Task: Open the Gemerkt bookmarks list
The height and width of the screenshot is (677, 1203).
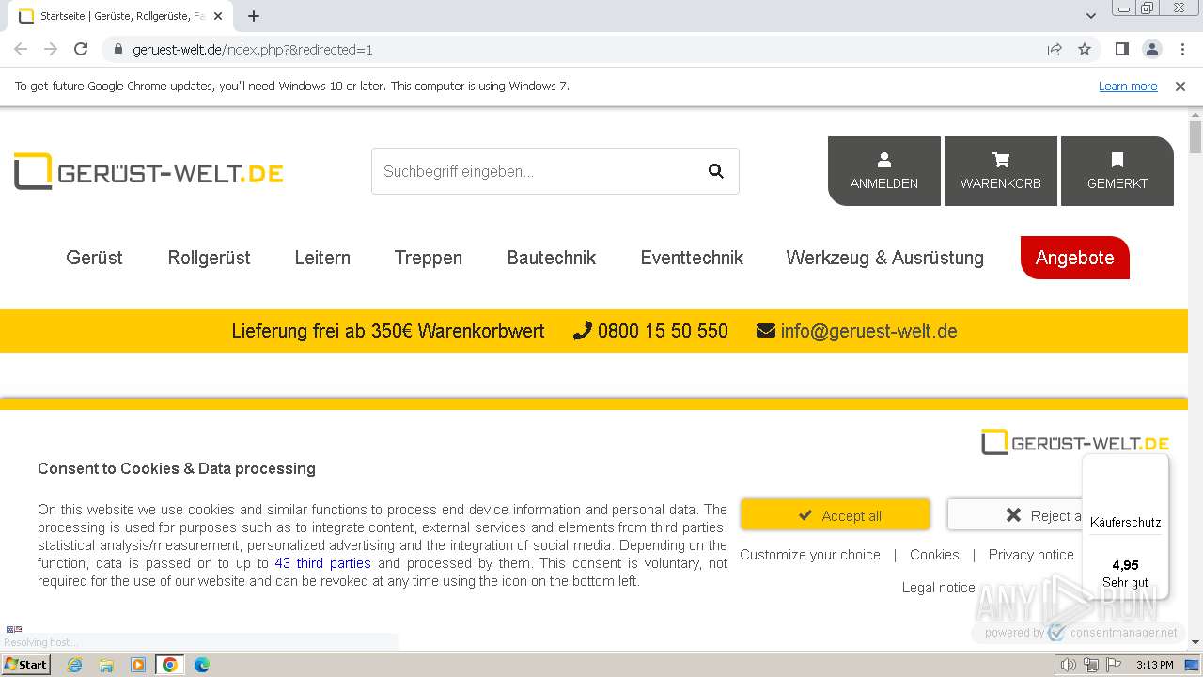Action: pyautogui.click(x=1117, y=171)
